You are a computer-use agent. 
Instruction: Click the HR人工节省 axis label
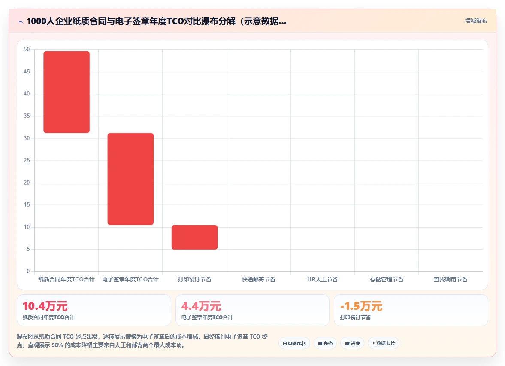(x=322, y=279)
